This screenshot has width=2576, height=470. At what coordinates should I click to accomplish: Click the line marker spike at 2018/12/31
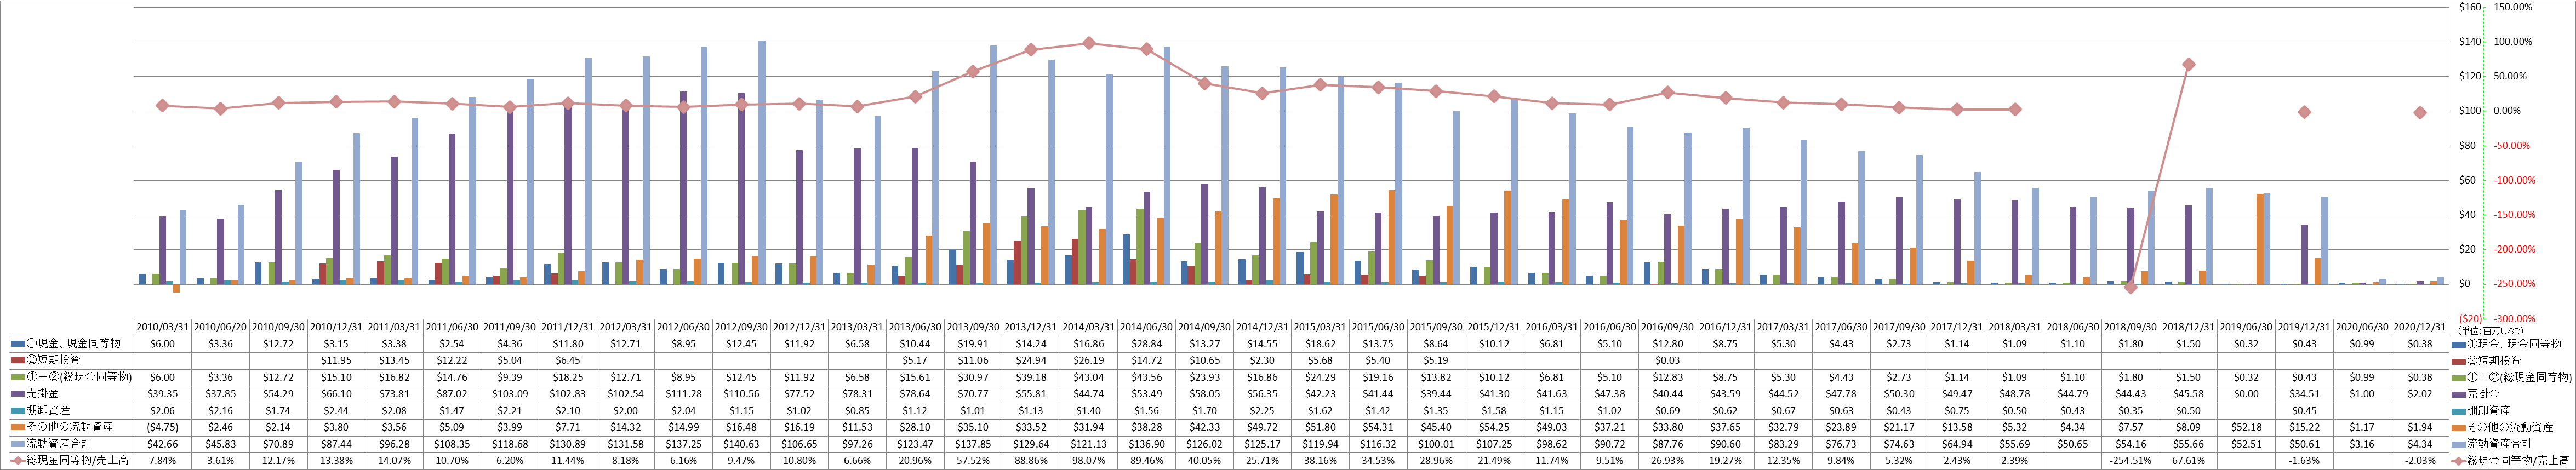click(2189, 64)
